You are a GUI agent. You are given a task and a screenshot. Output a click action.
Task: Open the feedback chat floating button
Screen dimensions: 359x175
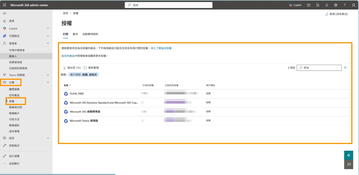click(349, 164)
